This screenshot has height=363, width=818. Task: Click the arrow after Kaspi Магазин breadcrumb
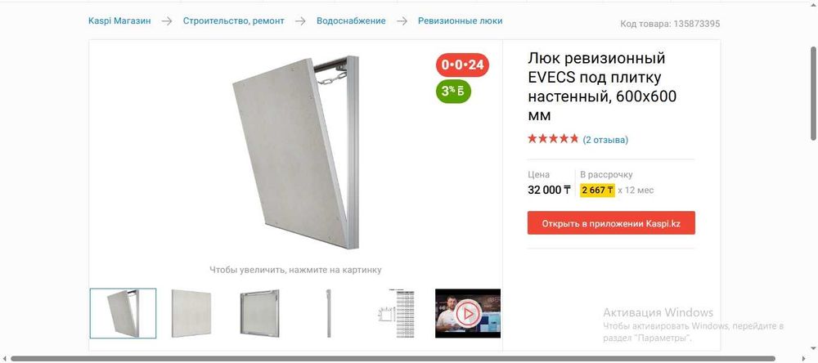pos(166,21)
